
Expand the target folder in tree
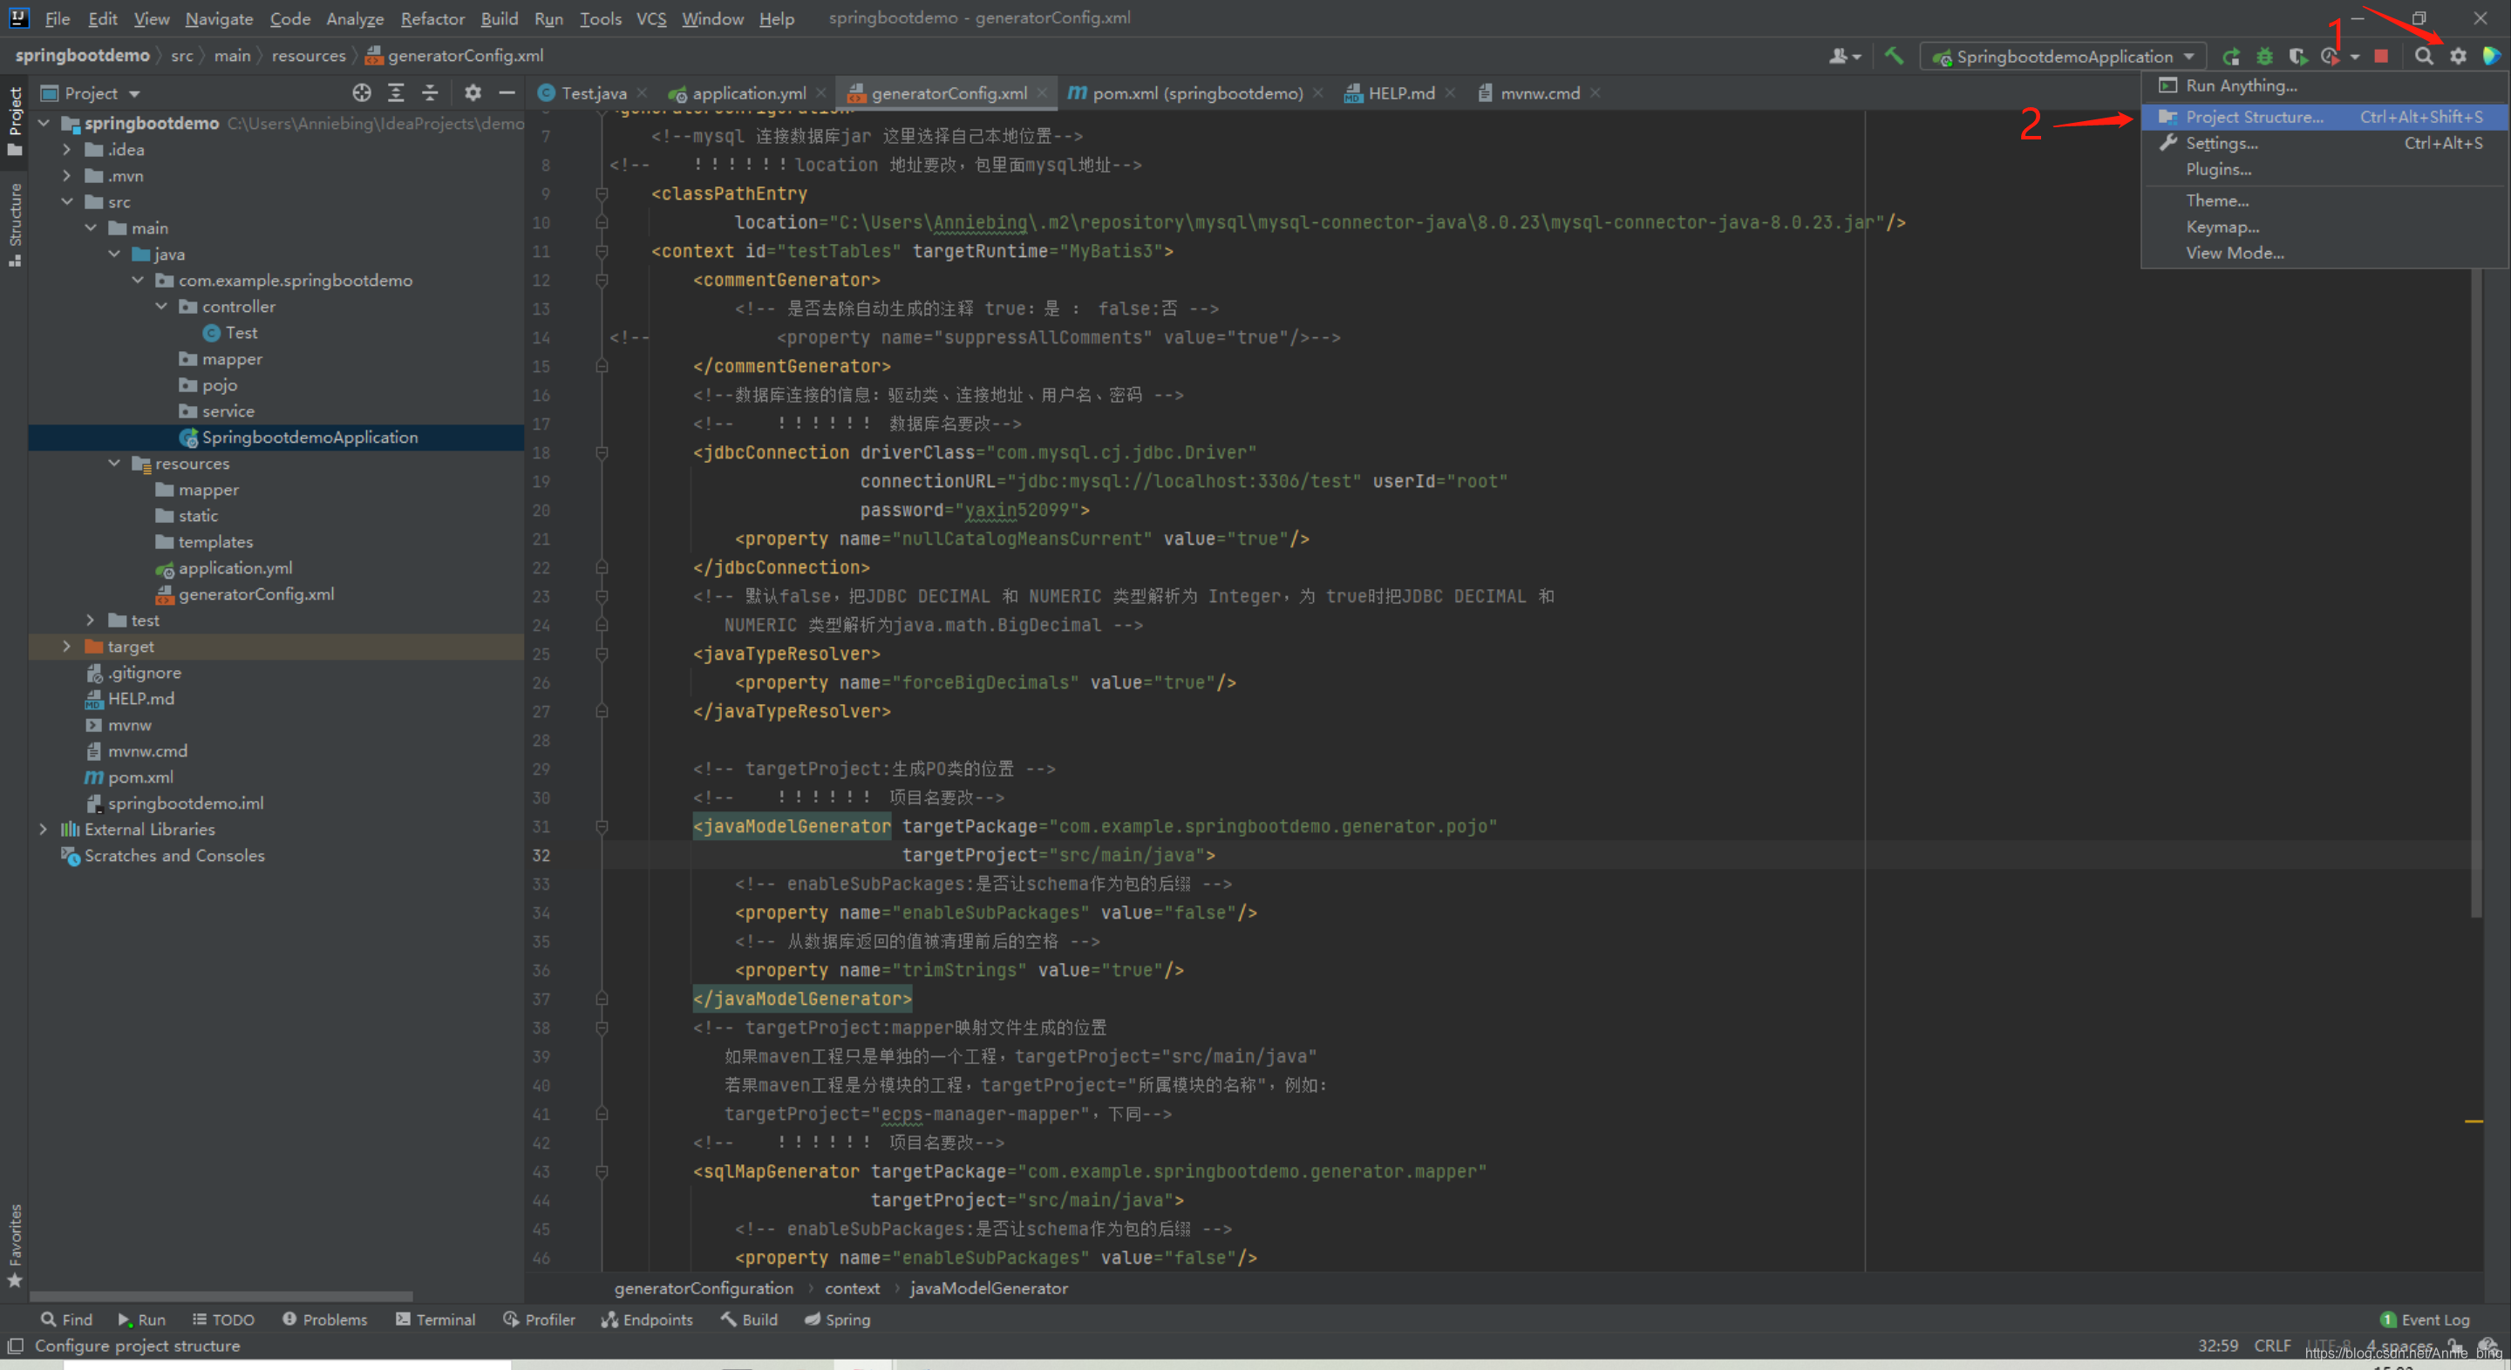(x=66, y=646)
